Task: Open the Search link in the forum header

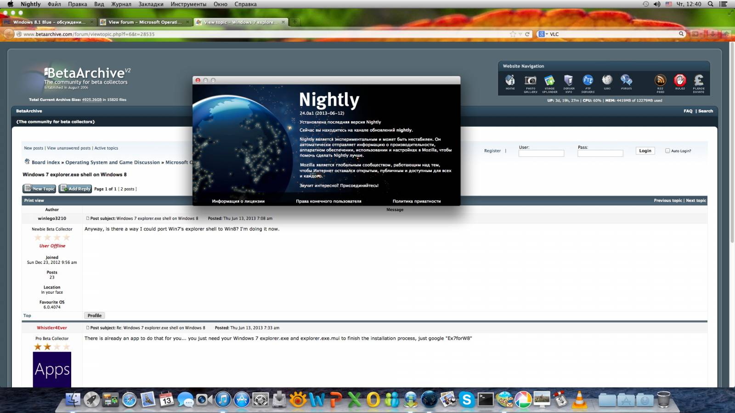Action: pos(706,111)
